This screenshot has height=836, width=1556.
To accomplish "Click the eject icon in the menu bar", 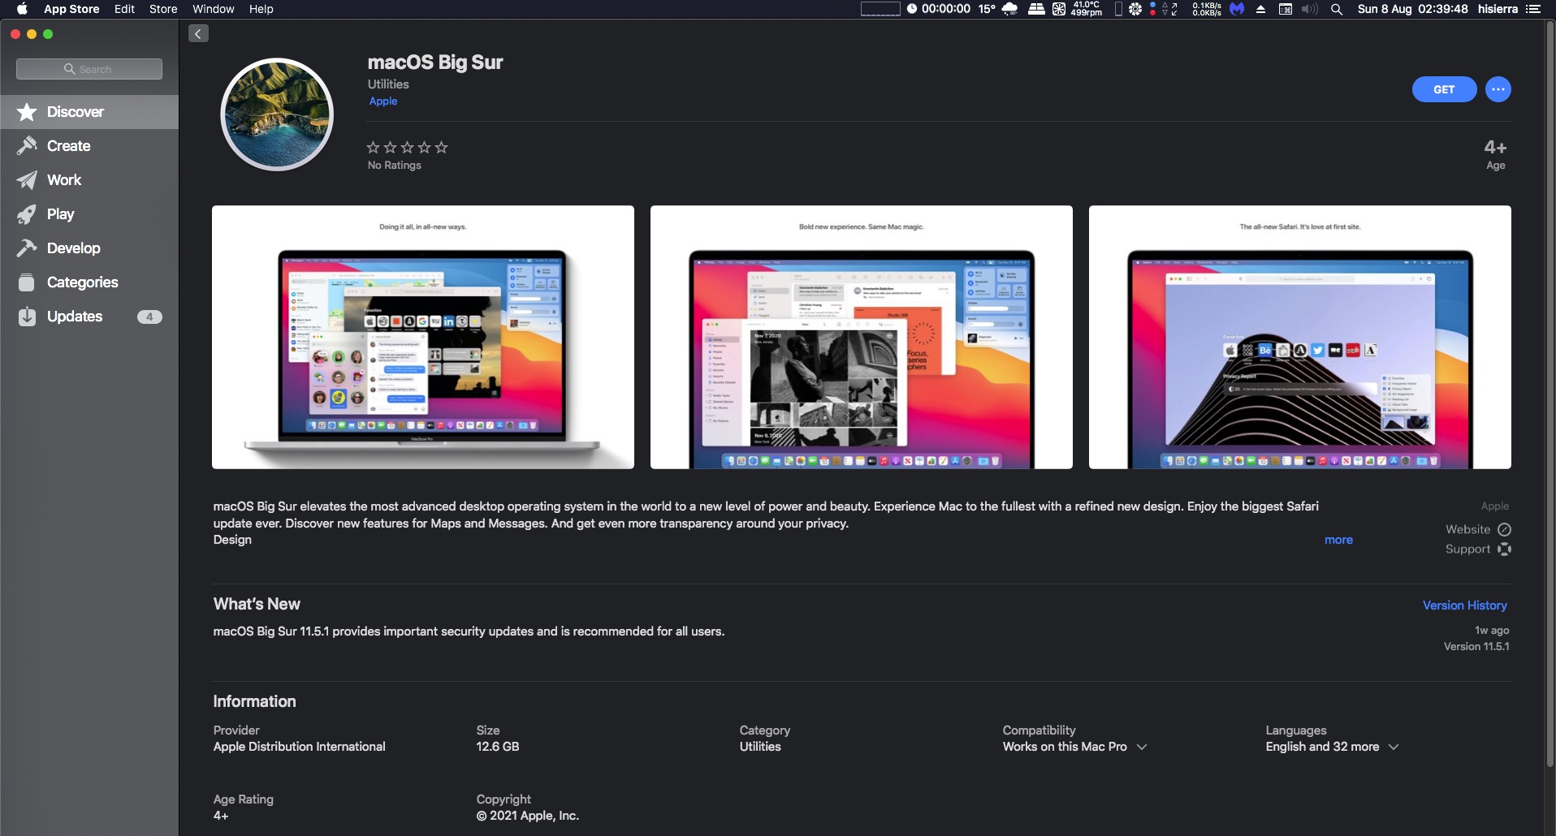I will 1260,9.
